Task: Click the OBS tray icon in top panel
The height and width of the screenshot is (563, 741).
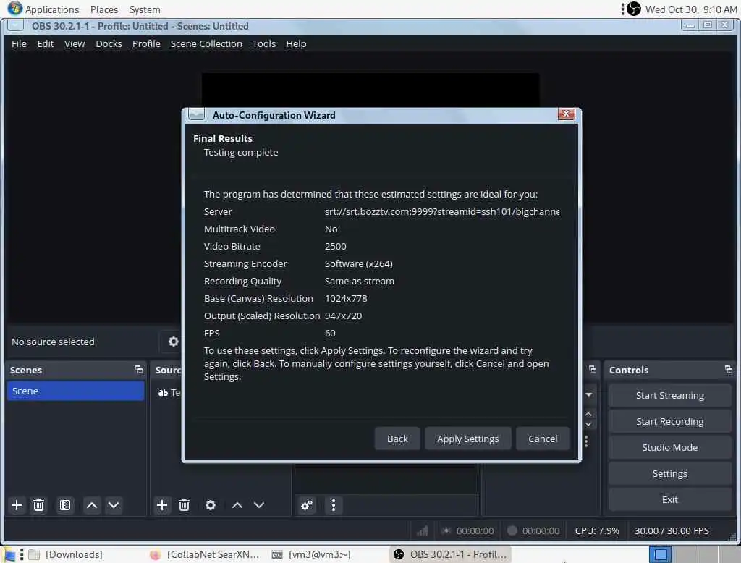Action: point(634,9)
